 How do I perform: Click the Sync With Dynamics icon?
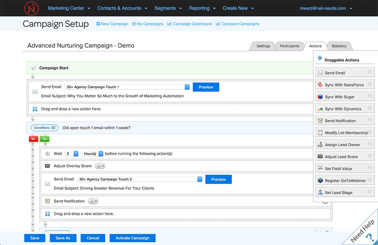pyautogui.click(x=320, y=109)
